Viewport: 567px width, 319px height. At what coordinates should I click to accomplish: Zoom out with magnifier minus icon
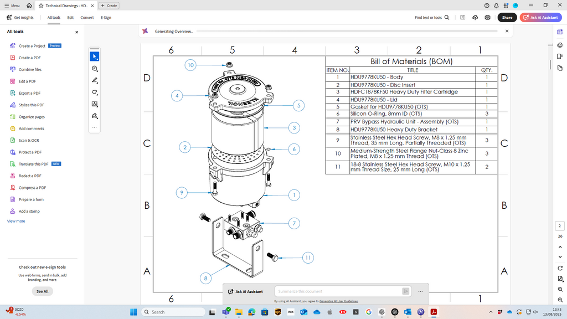coord(560,300)
